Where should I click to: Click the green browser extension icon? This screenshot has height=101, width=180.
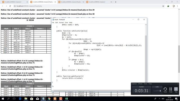click(168, 6)
